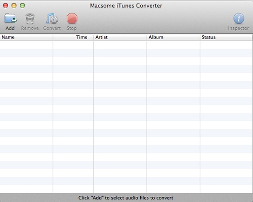
Task: Sort list by Name column header
Action: [26, 37]
